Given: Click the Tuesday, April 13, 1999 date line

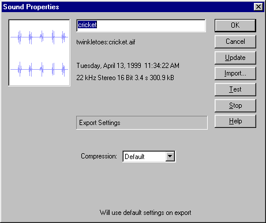Looking at the screenshot, I should coord(128,66).
